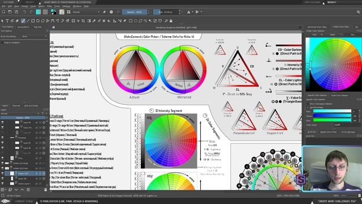362x204 pixels.
Task: Select the Gradient tool
Action: pos(89,21)
